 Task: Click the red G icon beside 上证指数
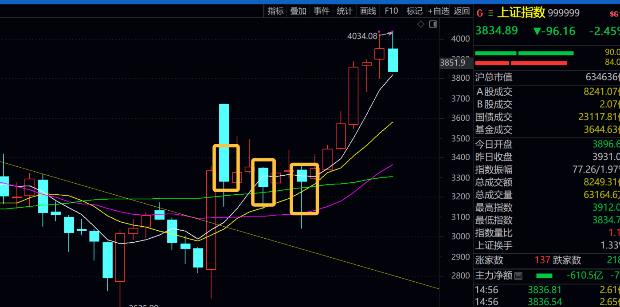coord(479,13)
